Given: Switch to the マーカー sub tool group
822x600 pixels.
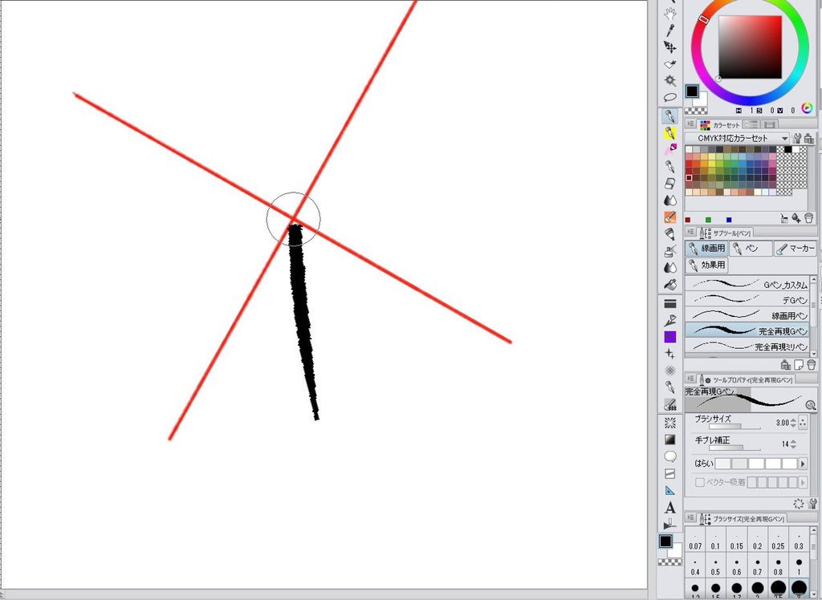Looking at the screenshot, I should (795, 249).
